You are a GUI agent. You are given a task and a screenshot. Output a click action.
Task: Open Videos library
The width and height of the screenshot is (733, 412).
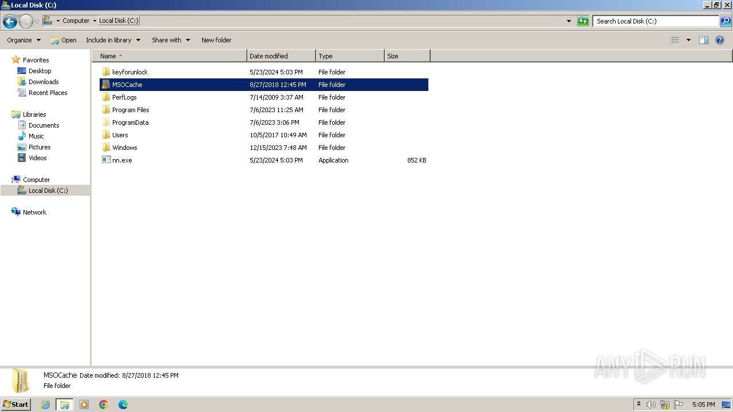tap(38, 158)
